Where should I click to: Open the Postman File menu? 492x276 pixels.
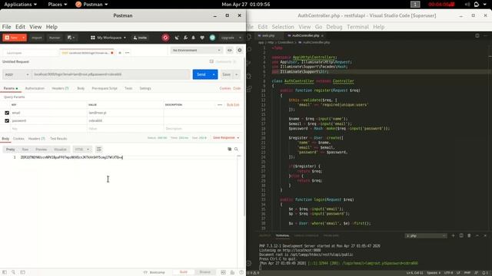(x=7, y=27)
